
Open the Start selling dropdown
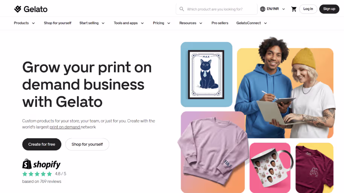(92, 23)
